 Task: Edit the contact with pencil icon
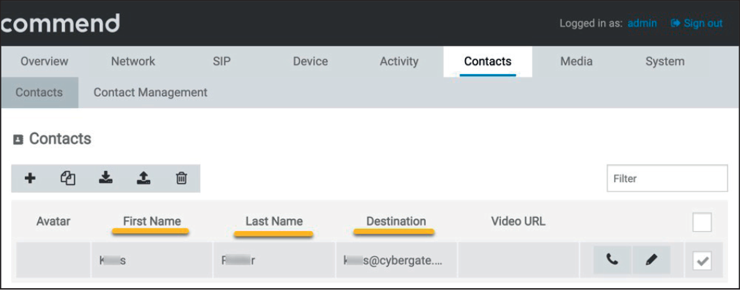point(651,260)
